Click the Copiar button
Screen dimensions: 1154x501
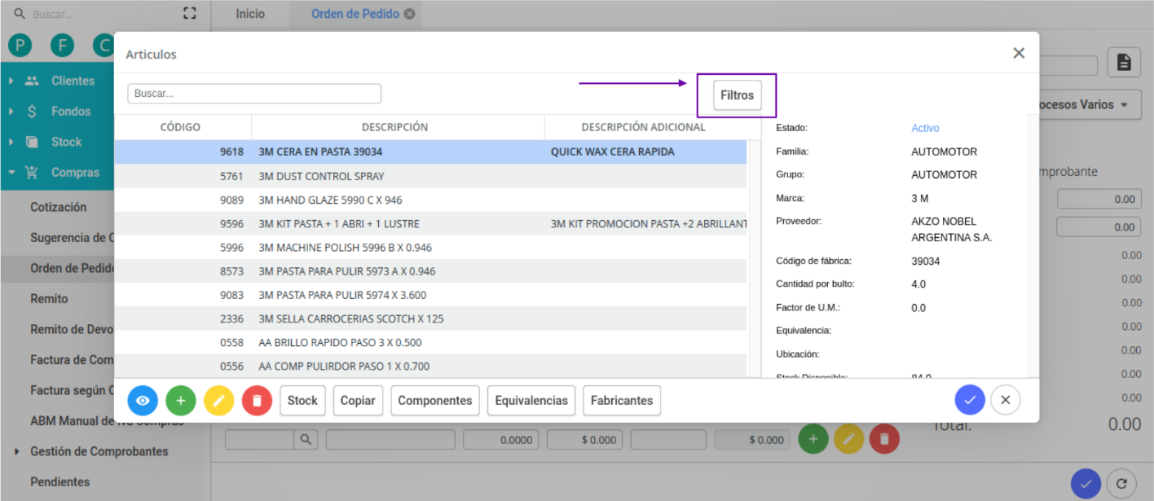click(358, 401)
